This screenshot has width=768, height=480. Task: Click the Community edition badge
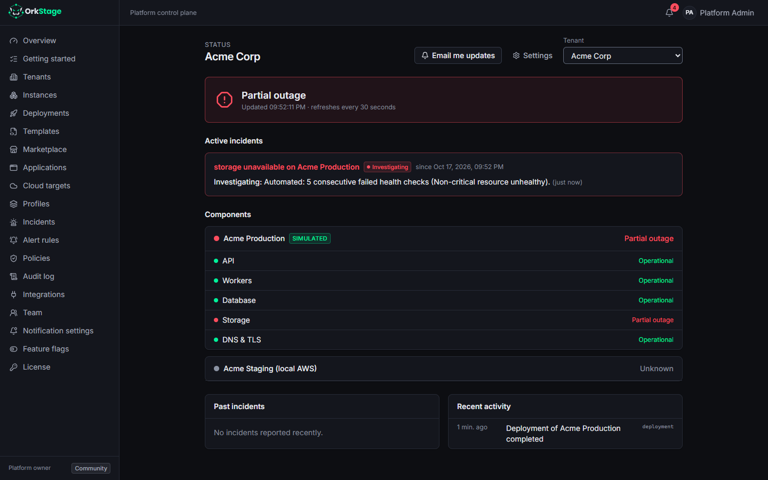click(x=91, y=468)
